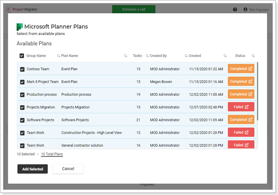Click the 10 Total Plans link

(x=52, y=154)
